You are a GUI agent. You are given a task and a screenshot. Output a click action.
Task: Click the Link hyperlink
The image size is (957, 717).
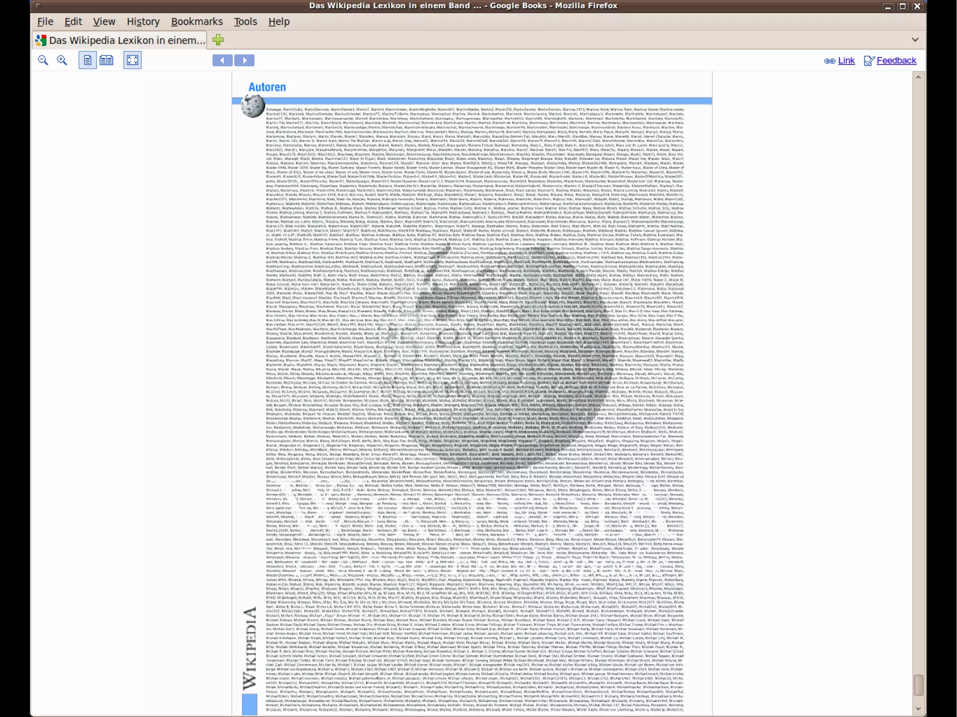846,60
